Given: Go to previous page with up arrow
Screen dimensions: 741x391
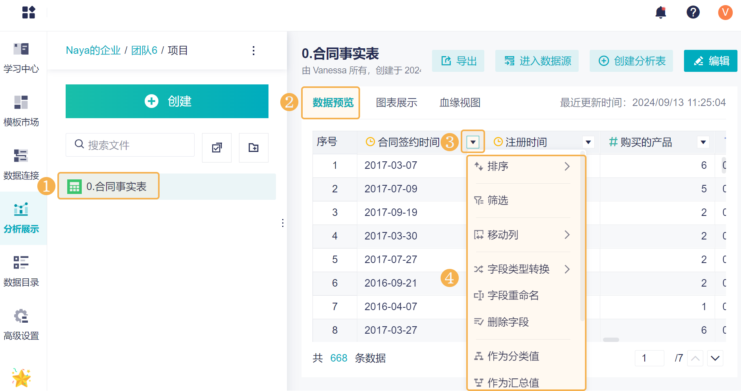Looking at the screenshot, I should [x=695, y=358].
